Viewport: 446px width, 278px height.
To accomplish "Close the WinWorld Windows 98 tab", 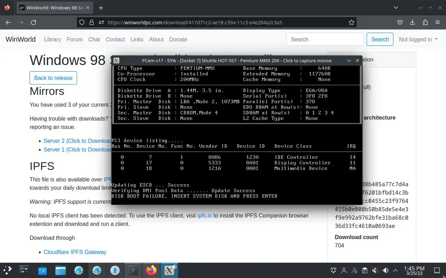I will (89, 8).
